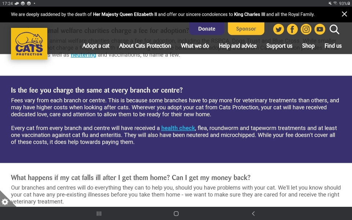Follow the health check link

pos(178,128)
